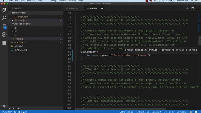This screenshot has width=201, height=113.
Task: Open the README.md file
Action: pyautogui.click(x=36, y=50)
